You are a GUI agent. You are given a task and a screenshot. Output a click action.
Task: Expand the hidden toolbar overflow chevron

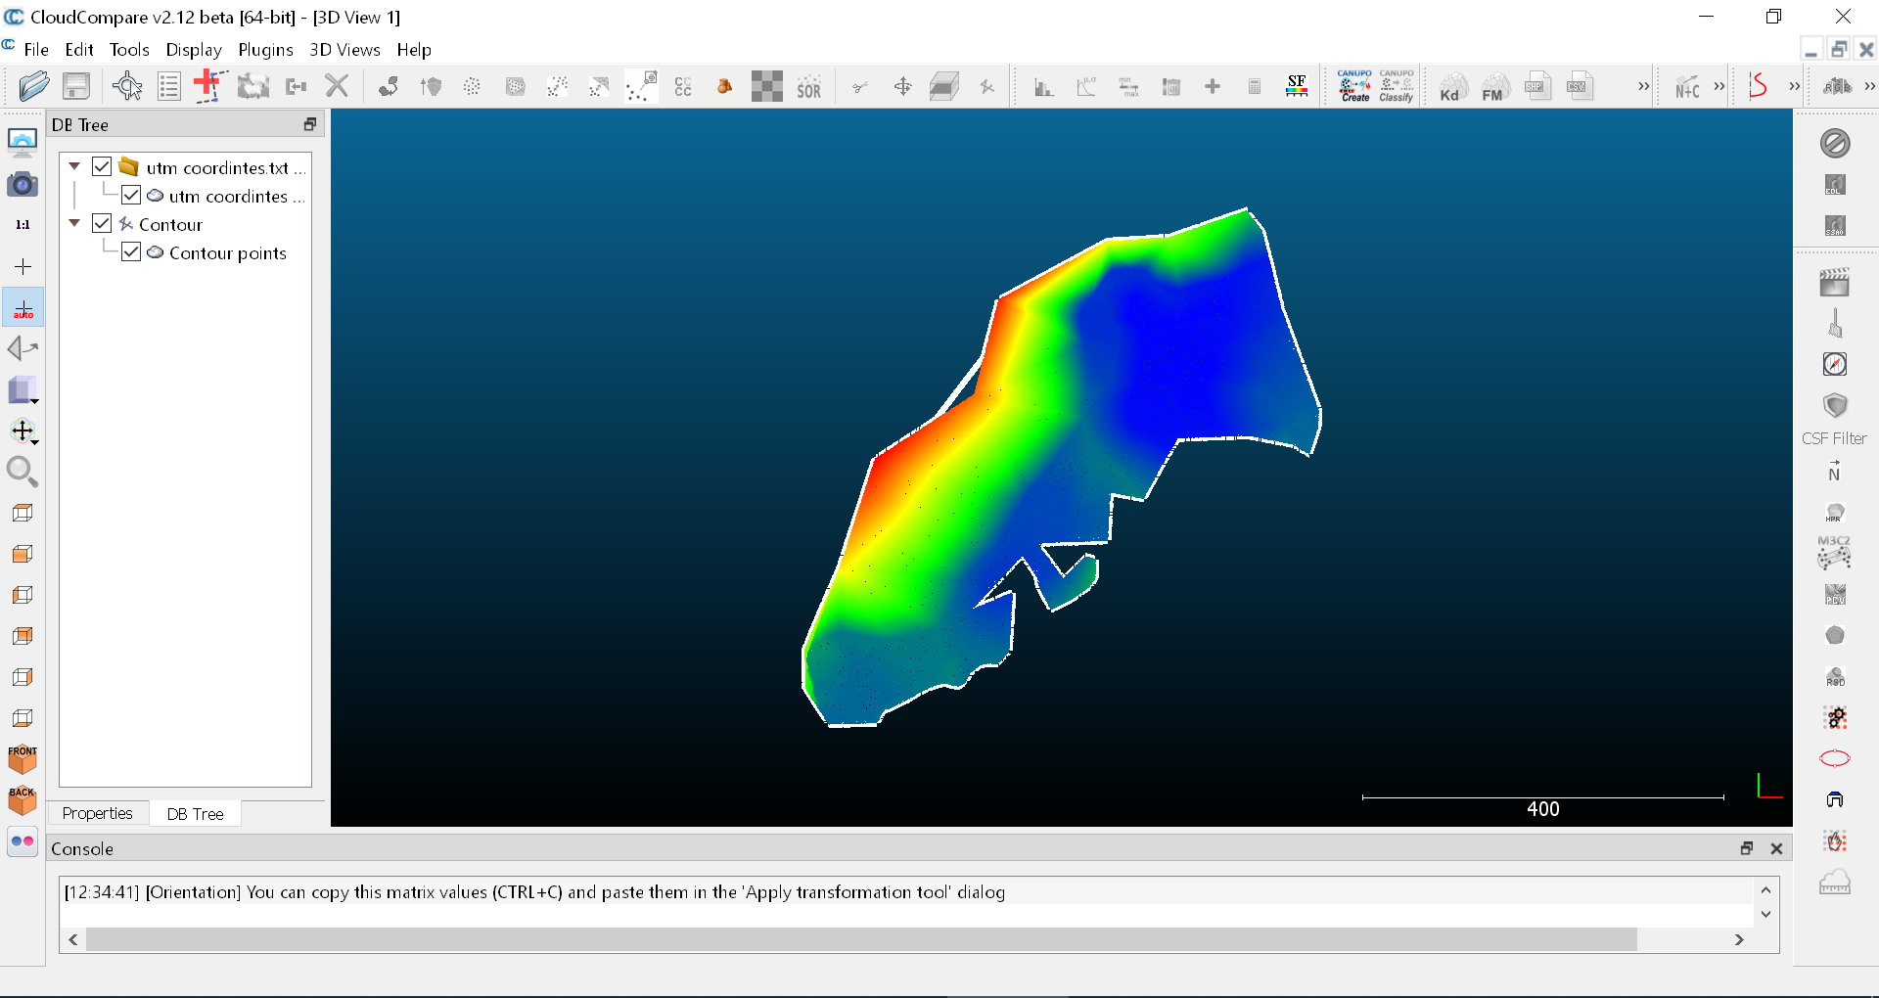(x=1643, y=87)
